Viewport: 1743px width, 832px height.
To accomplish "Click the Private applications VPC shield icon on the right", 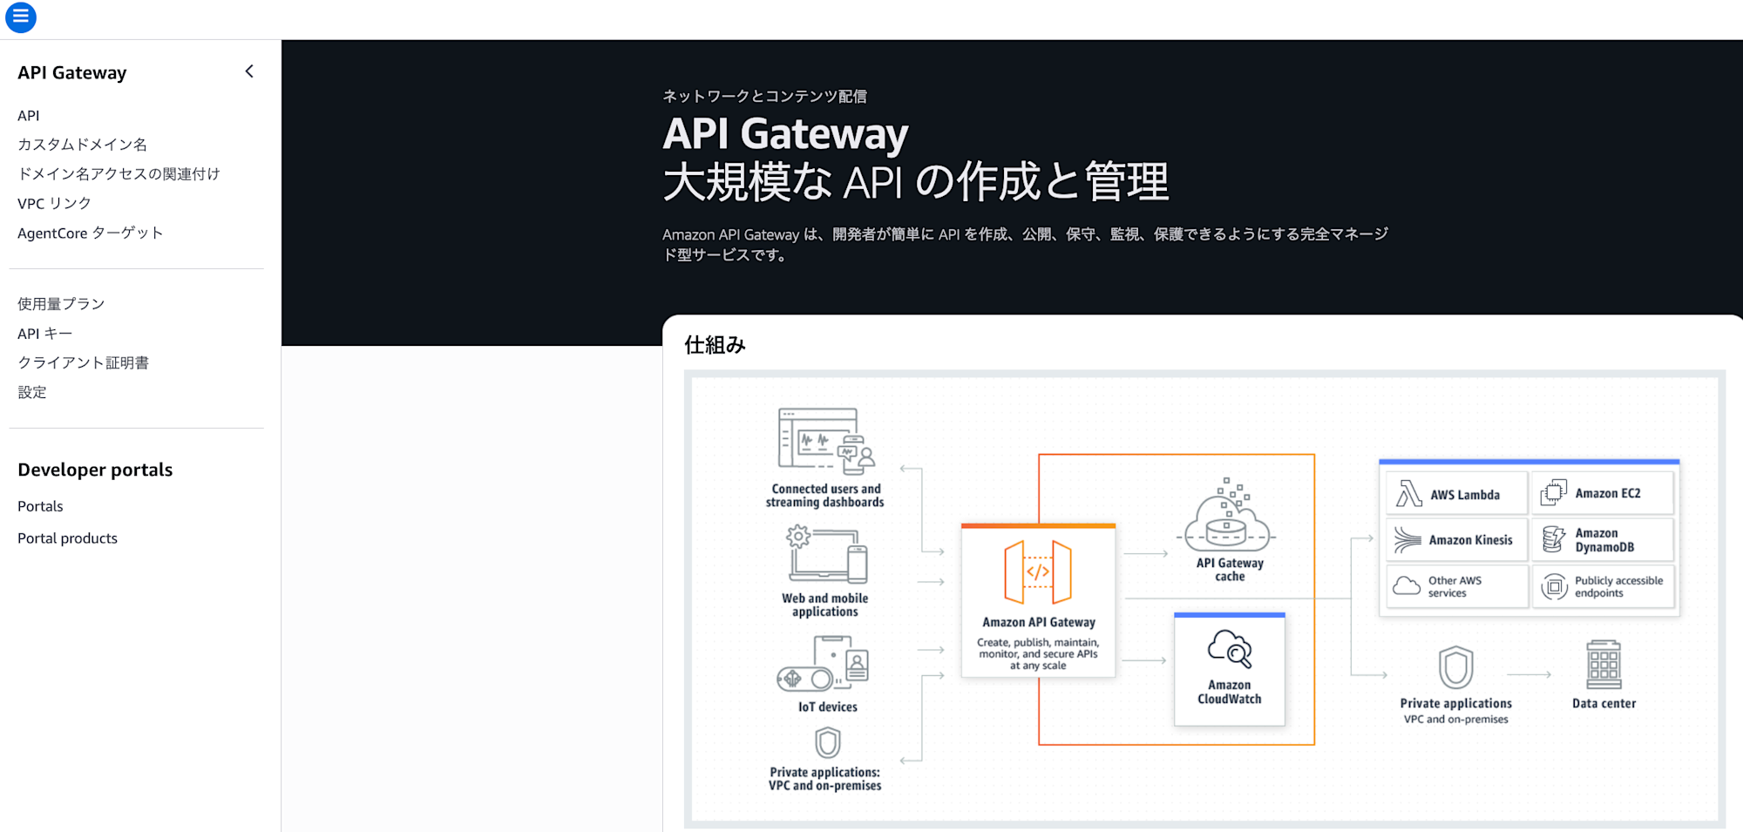I will pyautogui.click(x=1455, y=667).
